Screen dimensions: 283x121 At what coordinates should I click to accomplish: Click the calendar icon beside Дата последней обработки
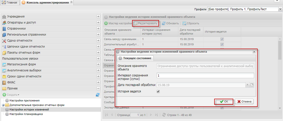tap(252, 85)
